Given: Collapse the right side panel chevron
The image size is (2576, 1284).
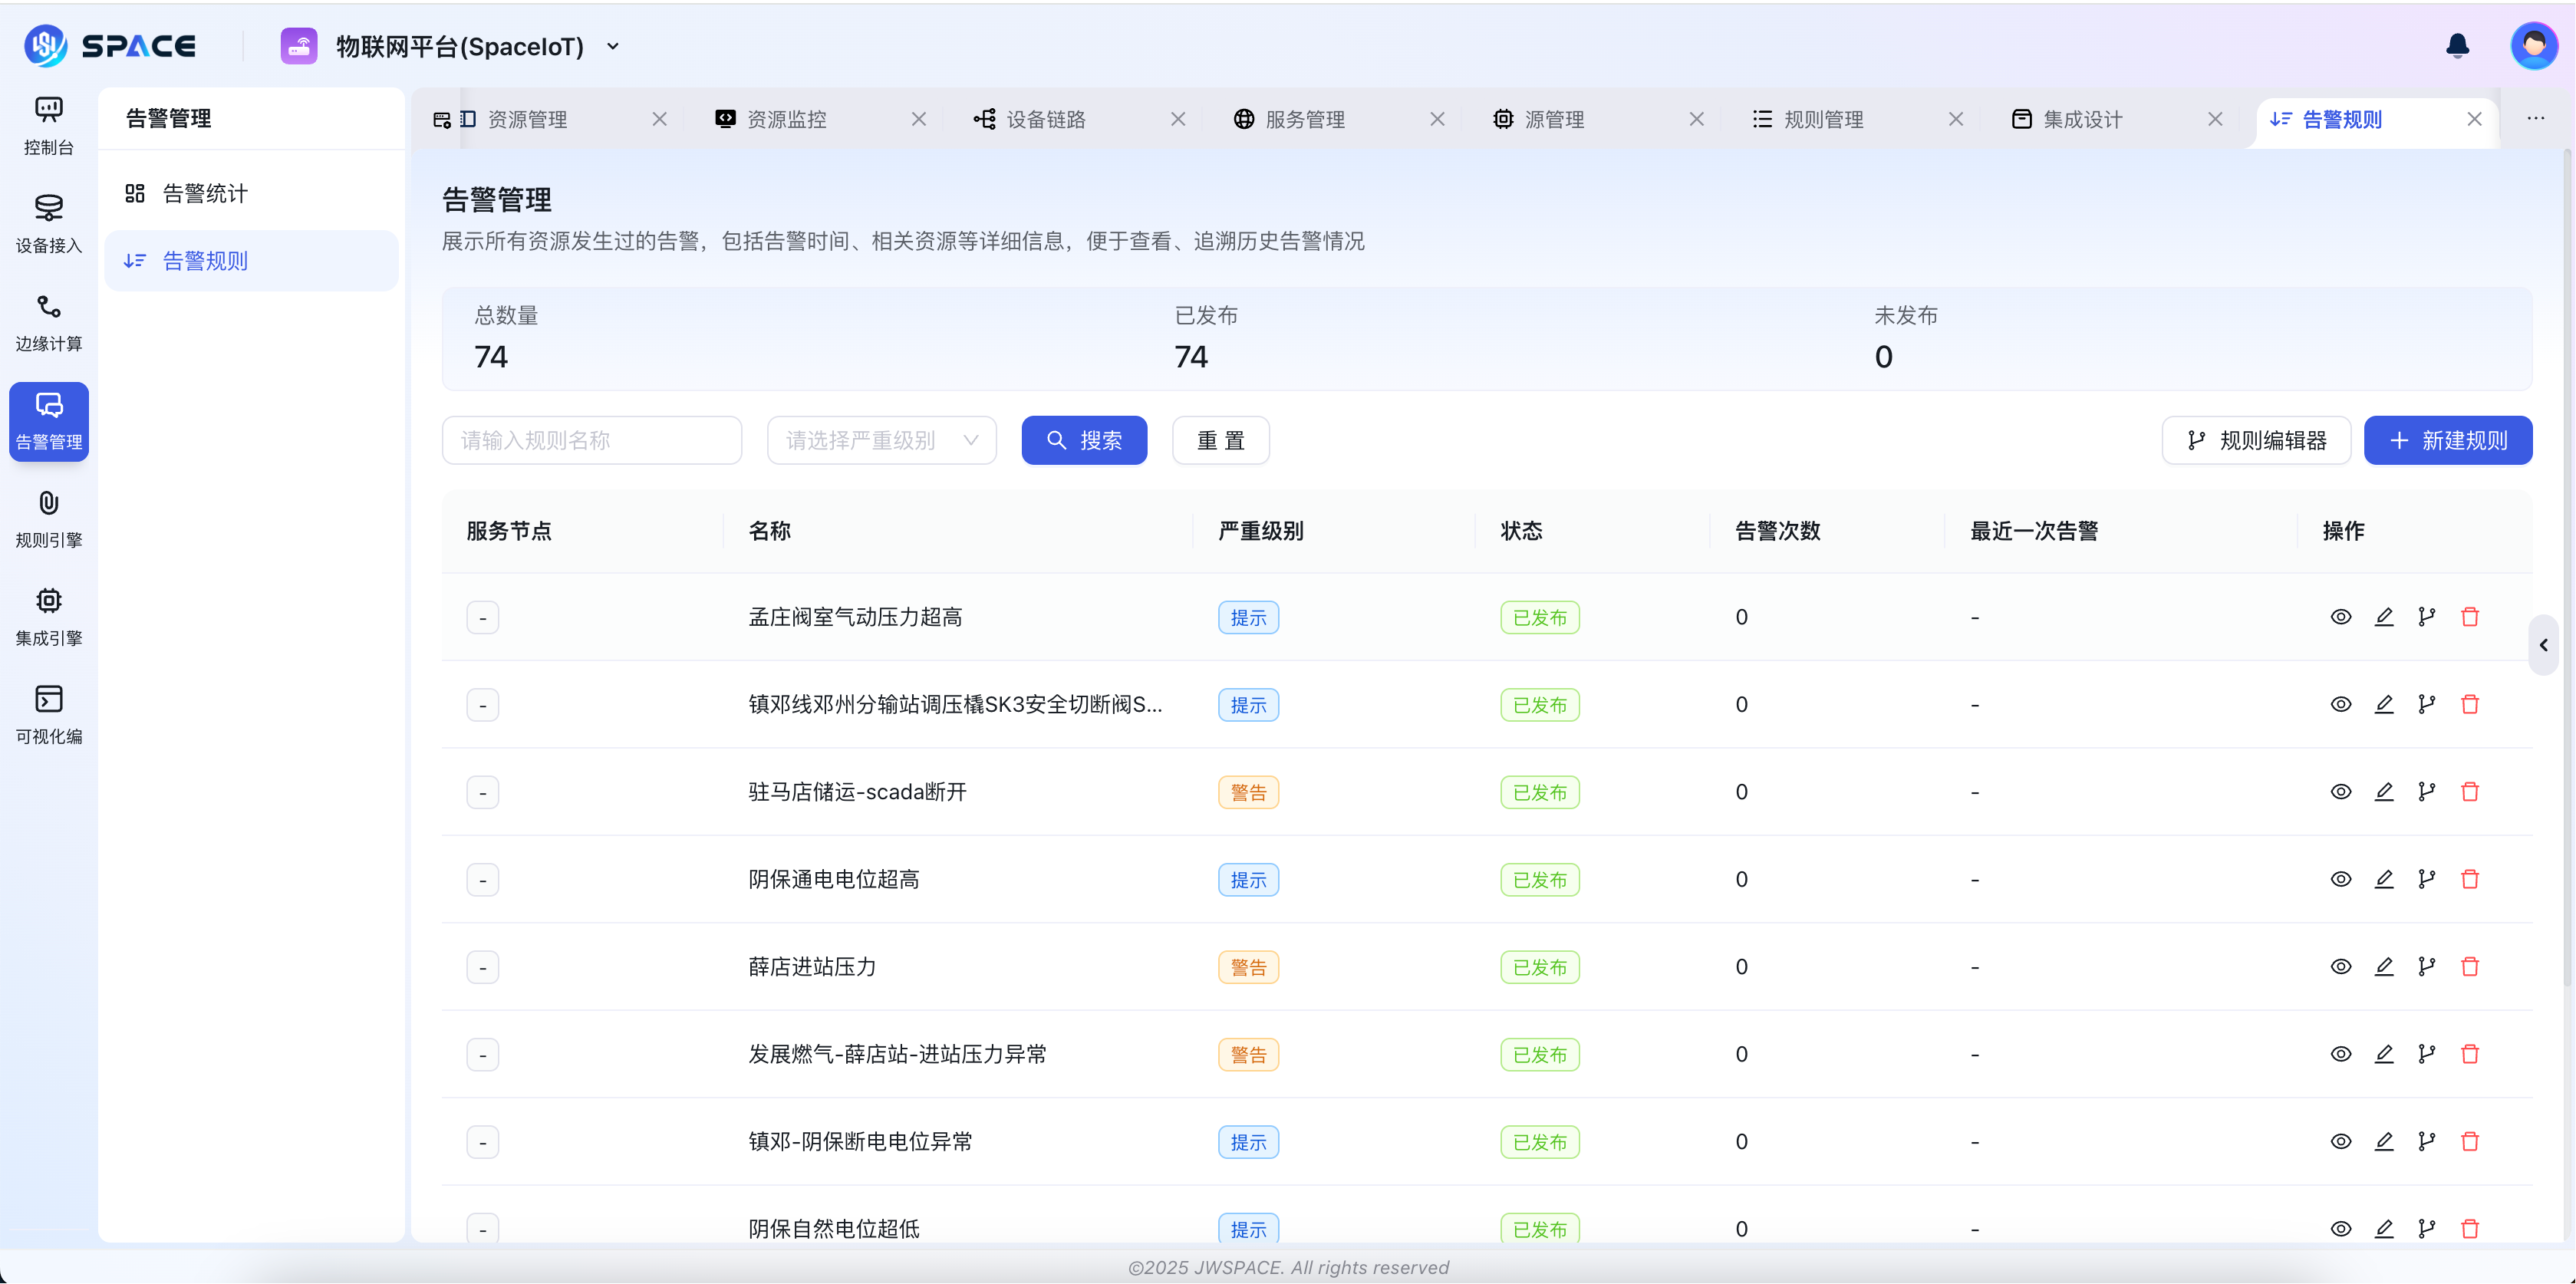Looking at the screenshot, I should coord(2543,645).
